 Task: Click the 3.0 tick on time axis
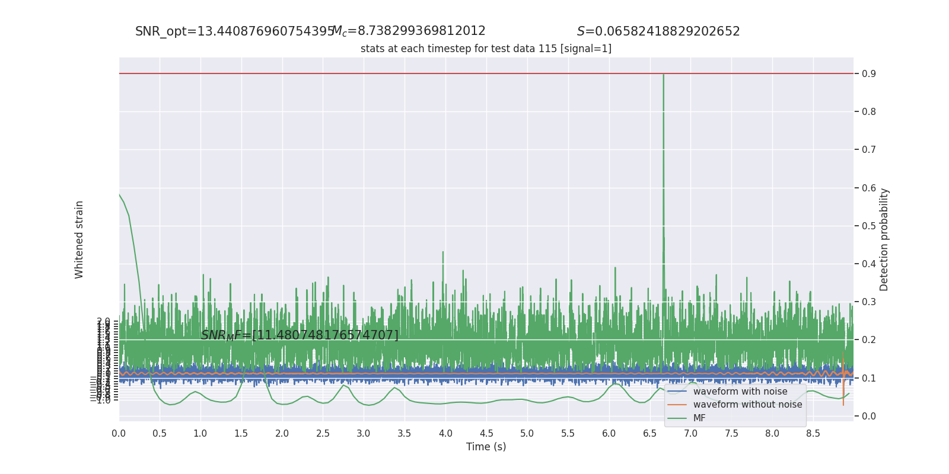pyautogui.click(x=364, y=434)
